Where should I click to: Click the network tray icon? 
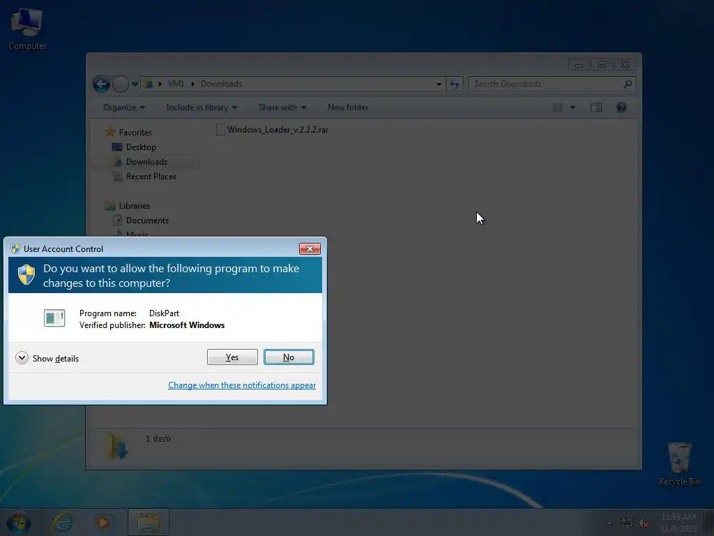pos(627,523)
